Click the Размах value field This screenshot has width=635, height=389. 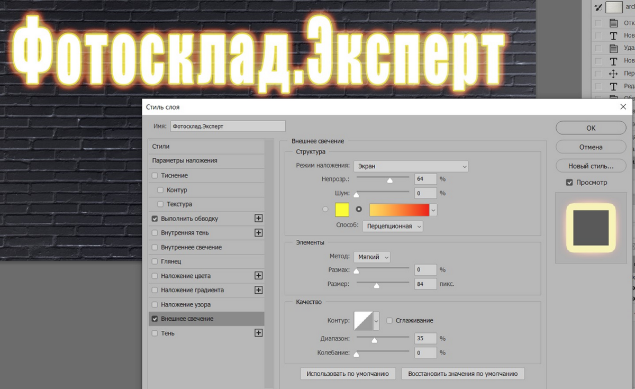425,269
